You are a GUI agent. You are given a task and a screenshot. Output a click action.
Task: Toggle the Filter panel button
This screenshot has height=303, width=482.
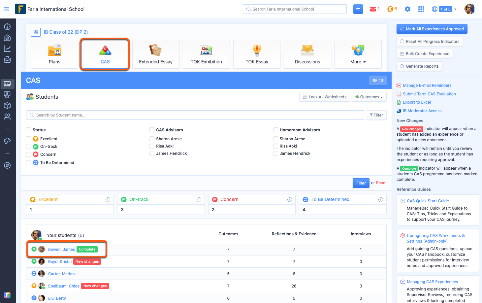(376, 115)
